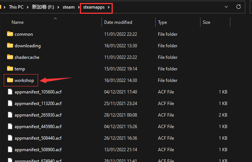
Task: Select the workshop folder name
Action: (24, 80)
